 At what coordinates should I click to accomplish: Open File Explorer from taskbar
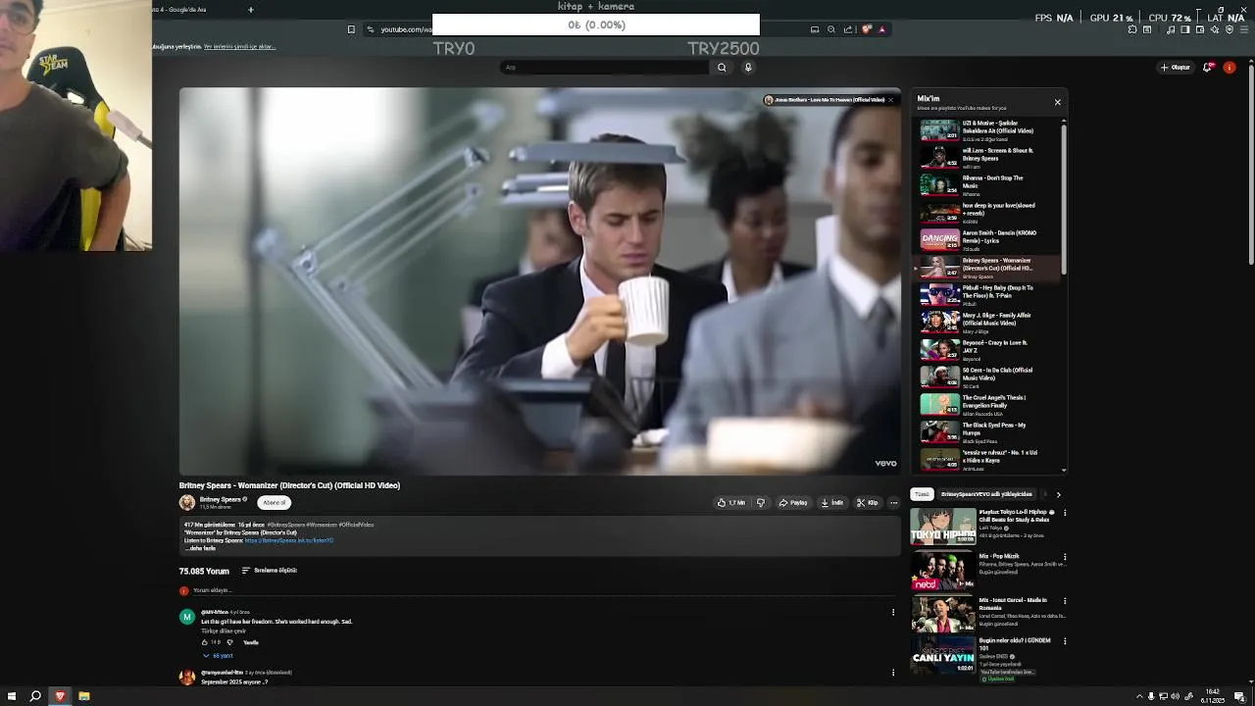pos(84,696)
